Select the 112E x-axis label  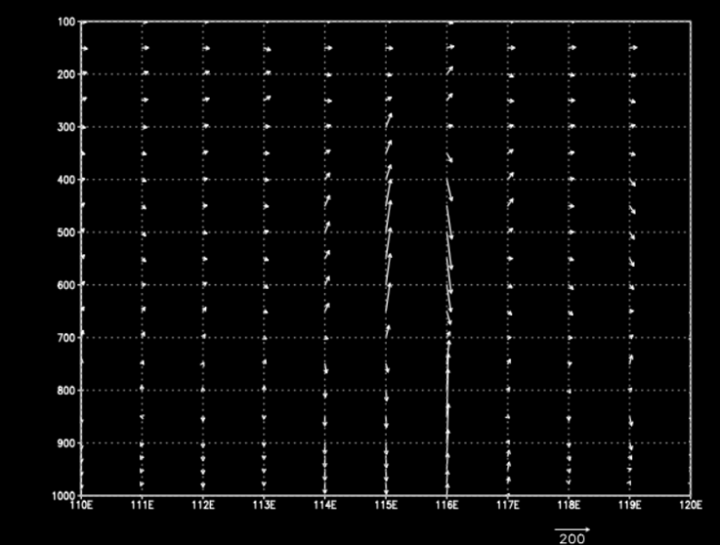203,504
